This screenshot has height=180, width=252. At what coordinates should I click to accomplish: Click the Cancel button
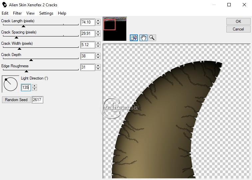(x=238, y=29)
